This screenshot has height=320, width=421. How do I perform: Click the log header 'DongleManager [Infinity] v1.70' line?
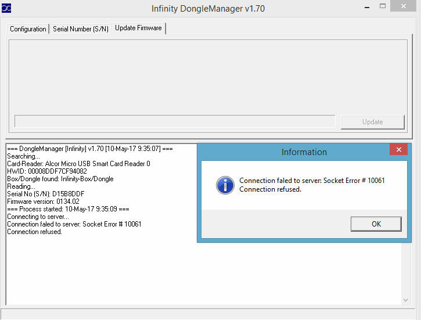pyautogui.click(x=90, y=149)
